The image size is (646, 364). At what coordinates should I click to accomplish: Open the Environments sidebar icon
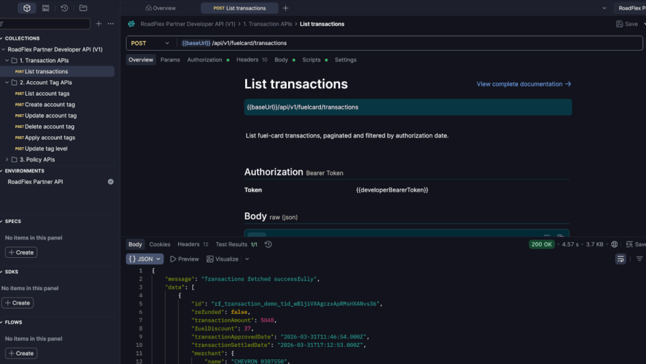(x=45, y=8)
